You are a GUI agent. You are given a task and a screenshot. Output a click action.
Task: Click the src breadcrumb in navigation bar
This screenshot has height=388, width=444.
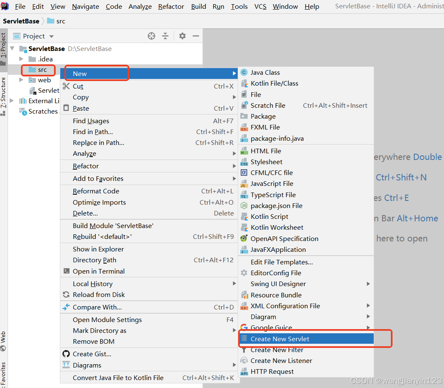click(x=56, y=21)
